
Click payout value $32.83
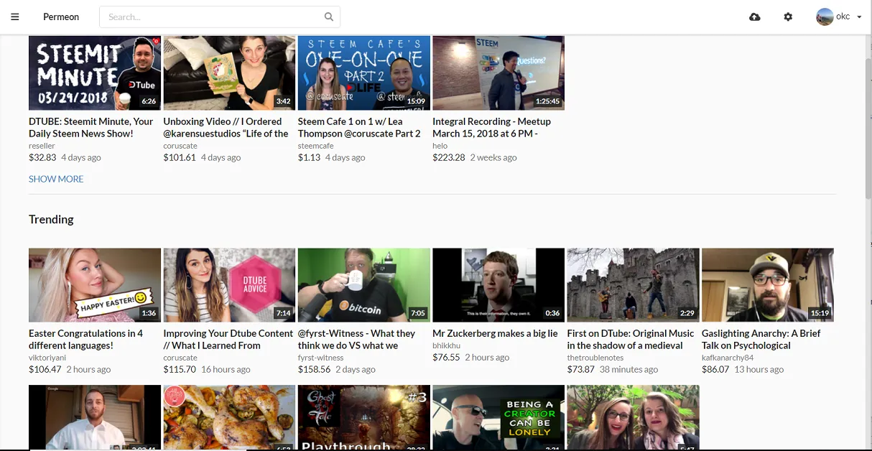(x=42, y=157)
